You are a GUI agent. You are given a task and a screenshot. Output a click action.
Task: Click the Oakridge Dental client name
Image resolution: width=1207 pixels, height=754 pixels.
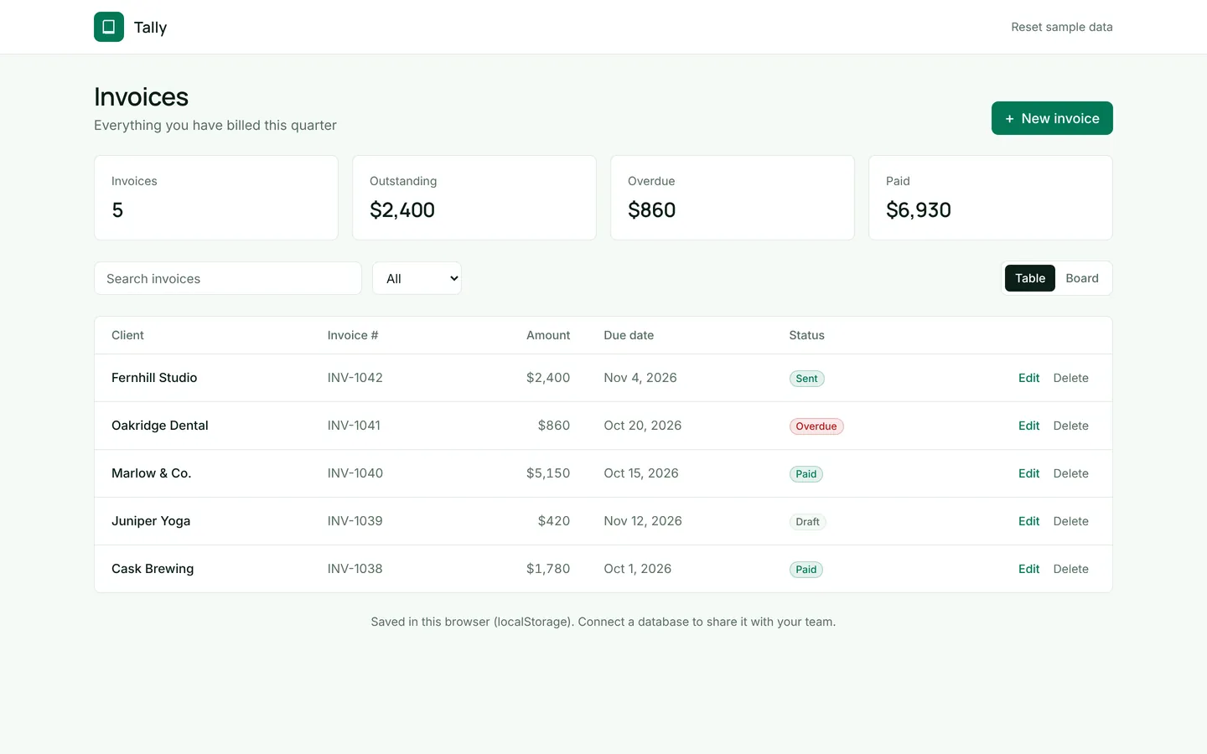coord(160,426)
